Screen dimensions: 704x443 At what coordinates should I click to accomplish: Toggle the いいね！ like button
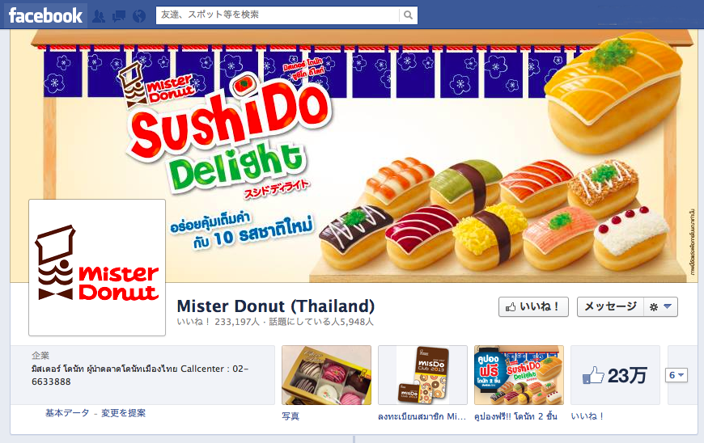(533, 306)
